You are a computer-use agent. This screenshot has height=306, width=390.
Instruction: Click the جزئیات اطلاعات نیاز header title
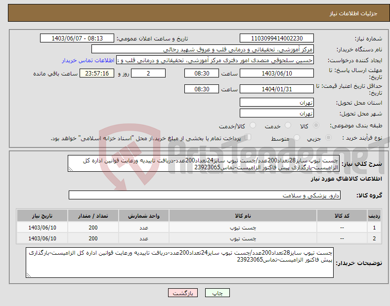coord(353,13)
